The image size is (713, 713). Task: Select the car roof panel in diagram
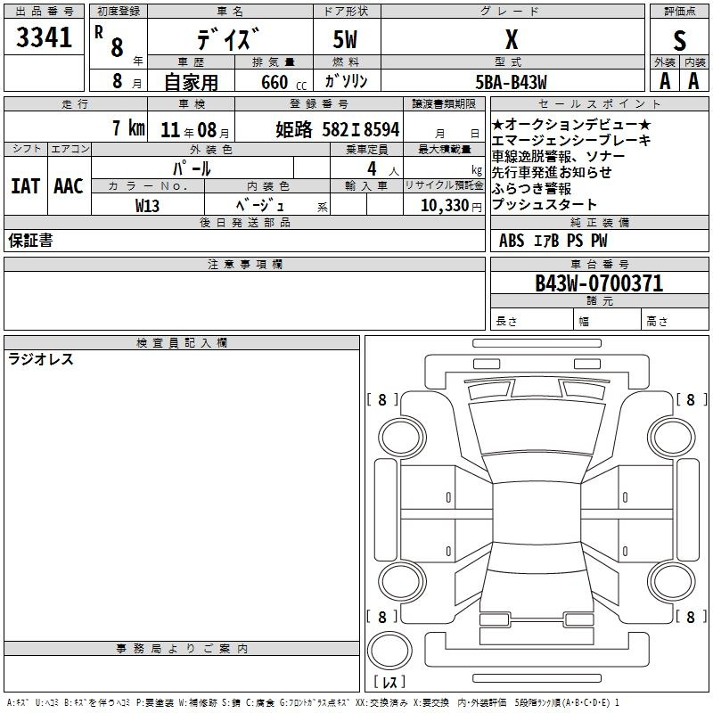[x=537, y=513]
